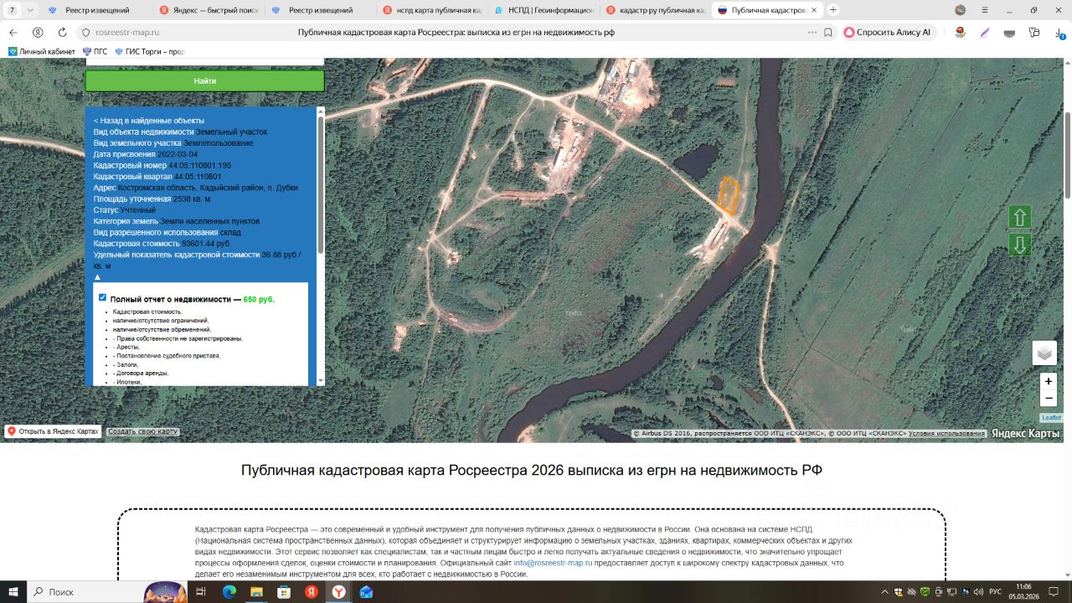Zoom out on the map
This screenshot has width=1072, height=603.
click(x=1049, y=399)
